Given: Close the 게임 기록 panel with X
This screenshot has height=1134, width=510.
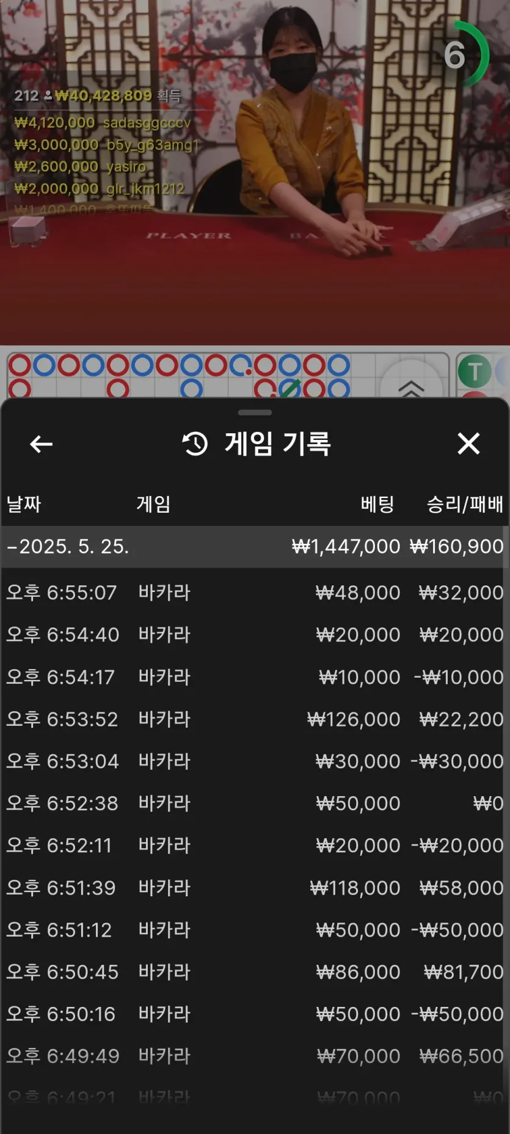Looking at the screenshot, I should coord(468,444).
